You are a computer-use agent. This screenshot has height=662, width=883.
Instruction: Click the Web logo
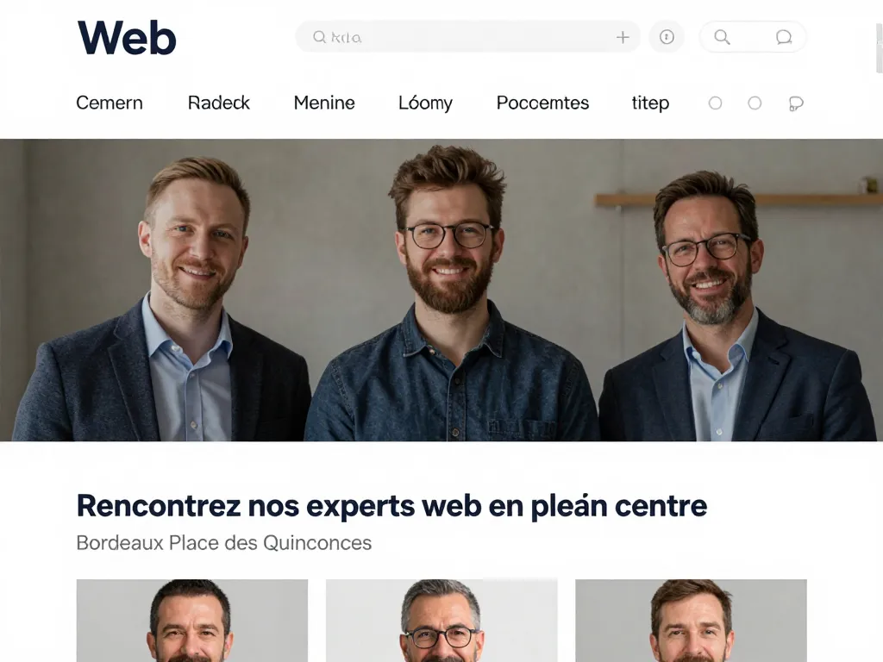(127, 38)
